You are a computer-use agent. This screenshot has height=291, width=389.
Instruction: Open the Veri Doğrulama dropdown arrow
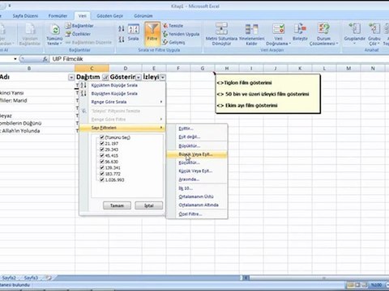pyautogui.click(x=290, y=44)
